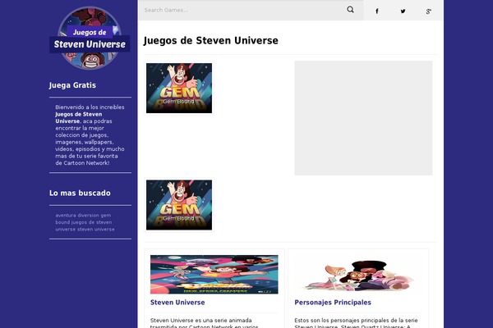Click the gray advertisement placeholder box

click(363, 118)
